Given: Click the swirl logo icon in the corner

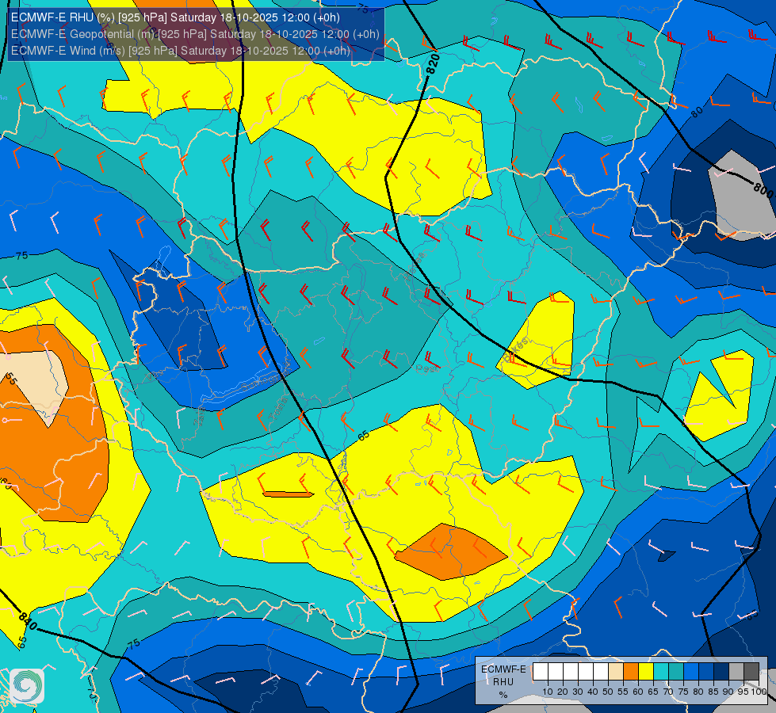Looking at the screenshot, I should coord(27,686).
